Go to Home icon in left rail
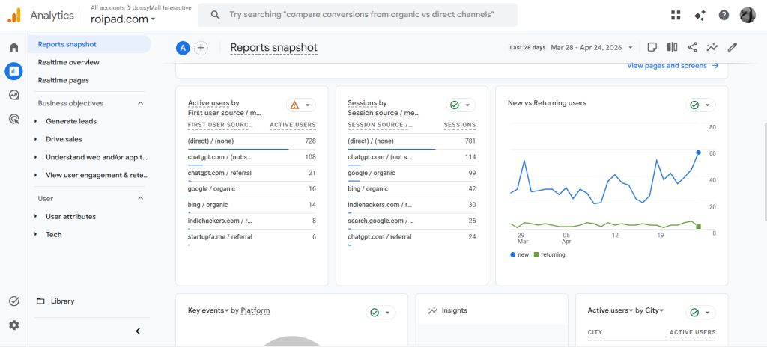Screen dimensions: 767x347 13,47
